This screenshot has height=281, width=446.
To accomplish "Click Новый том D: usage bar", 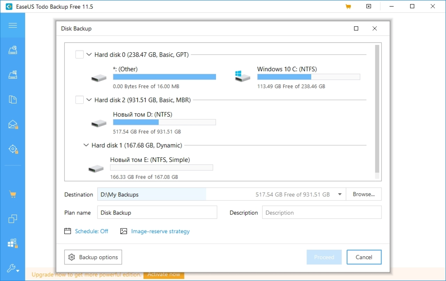I will [164, 122].
